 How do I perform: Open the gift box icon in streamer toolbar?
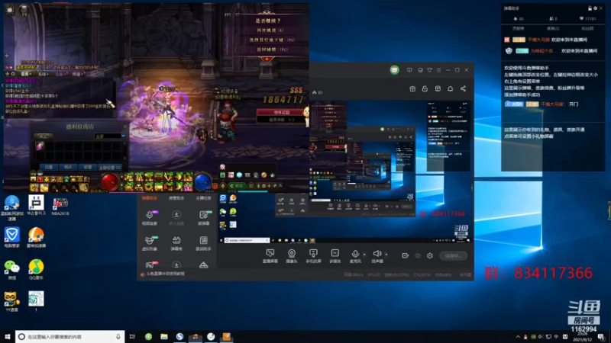coord(412,88)
